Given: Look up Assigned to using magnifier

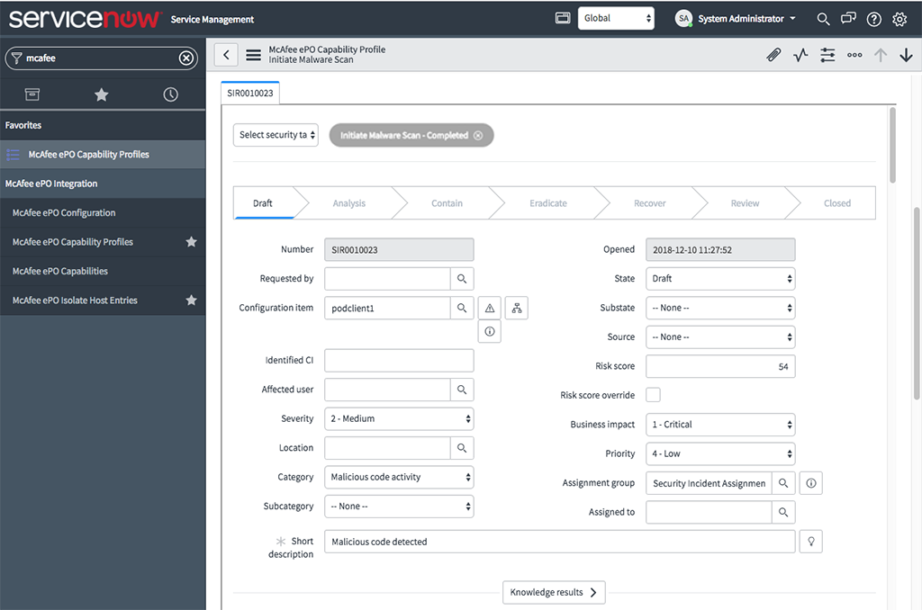Looking at the screenshot, I should [783, 513].
